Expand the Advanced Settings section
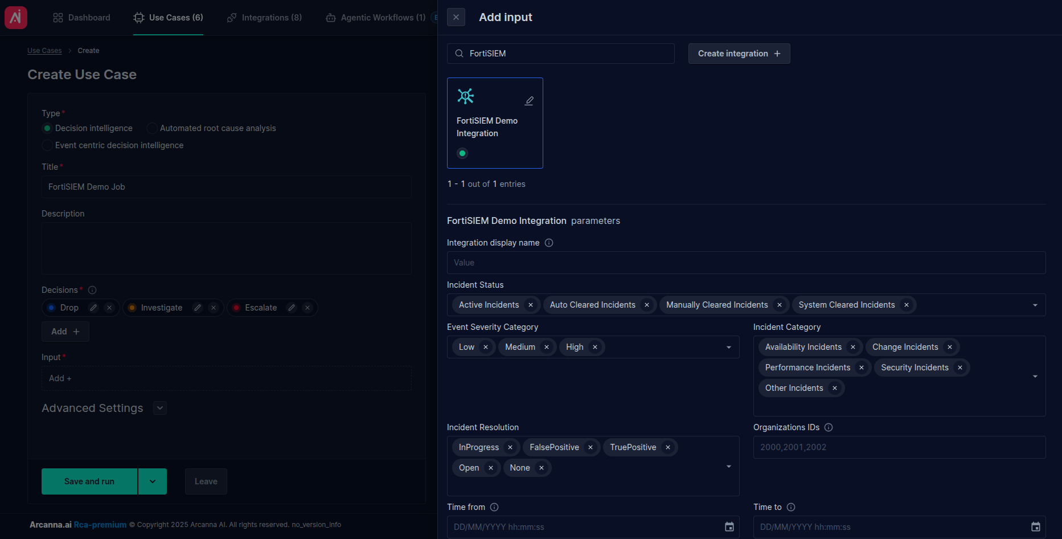The width and height of the screenshot is (1062, 539). 160,408
